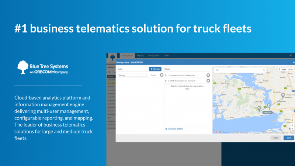295x166 pixels.
Task: Switch the map to Mapa view
Action: click(x=284, y=69)
